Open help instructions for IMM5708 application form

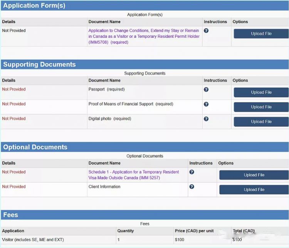[206, 31]
